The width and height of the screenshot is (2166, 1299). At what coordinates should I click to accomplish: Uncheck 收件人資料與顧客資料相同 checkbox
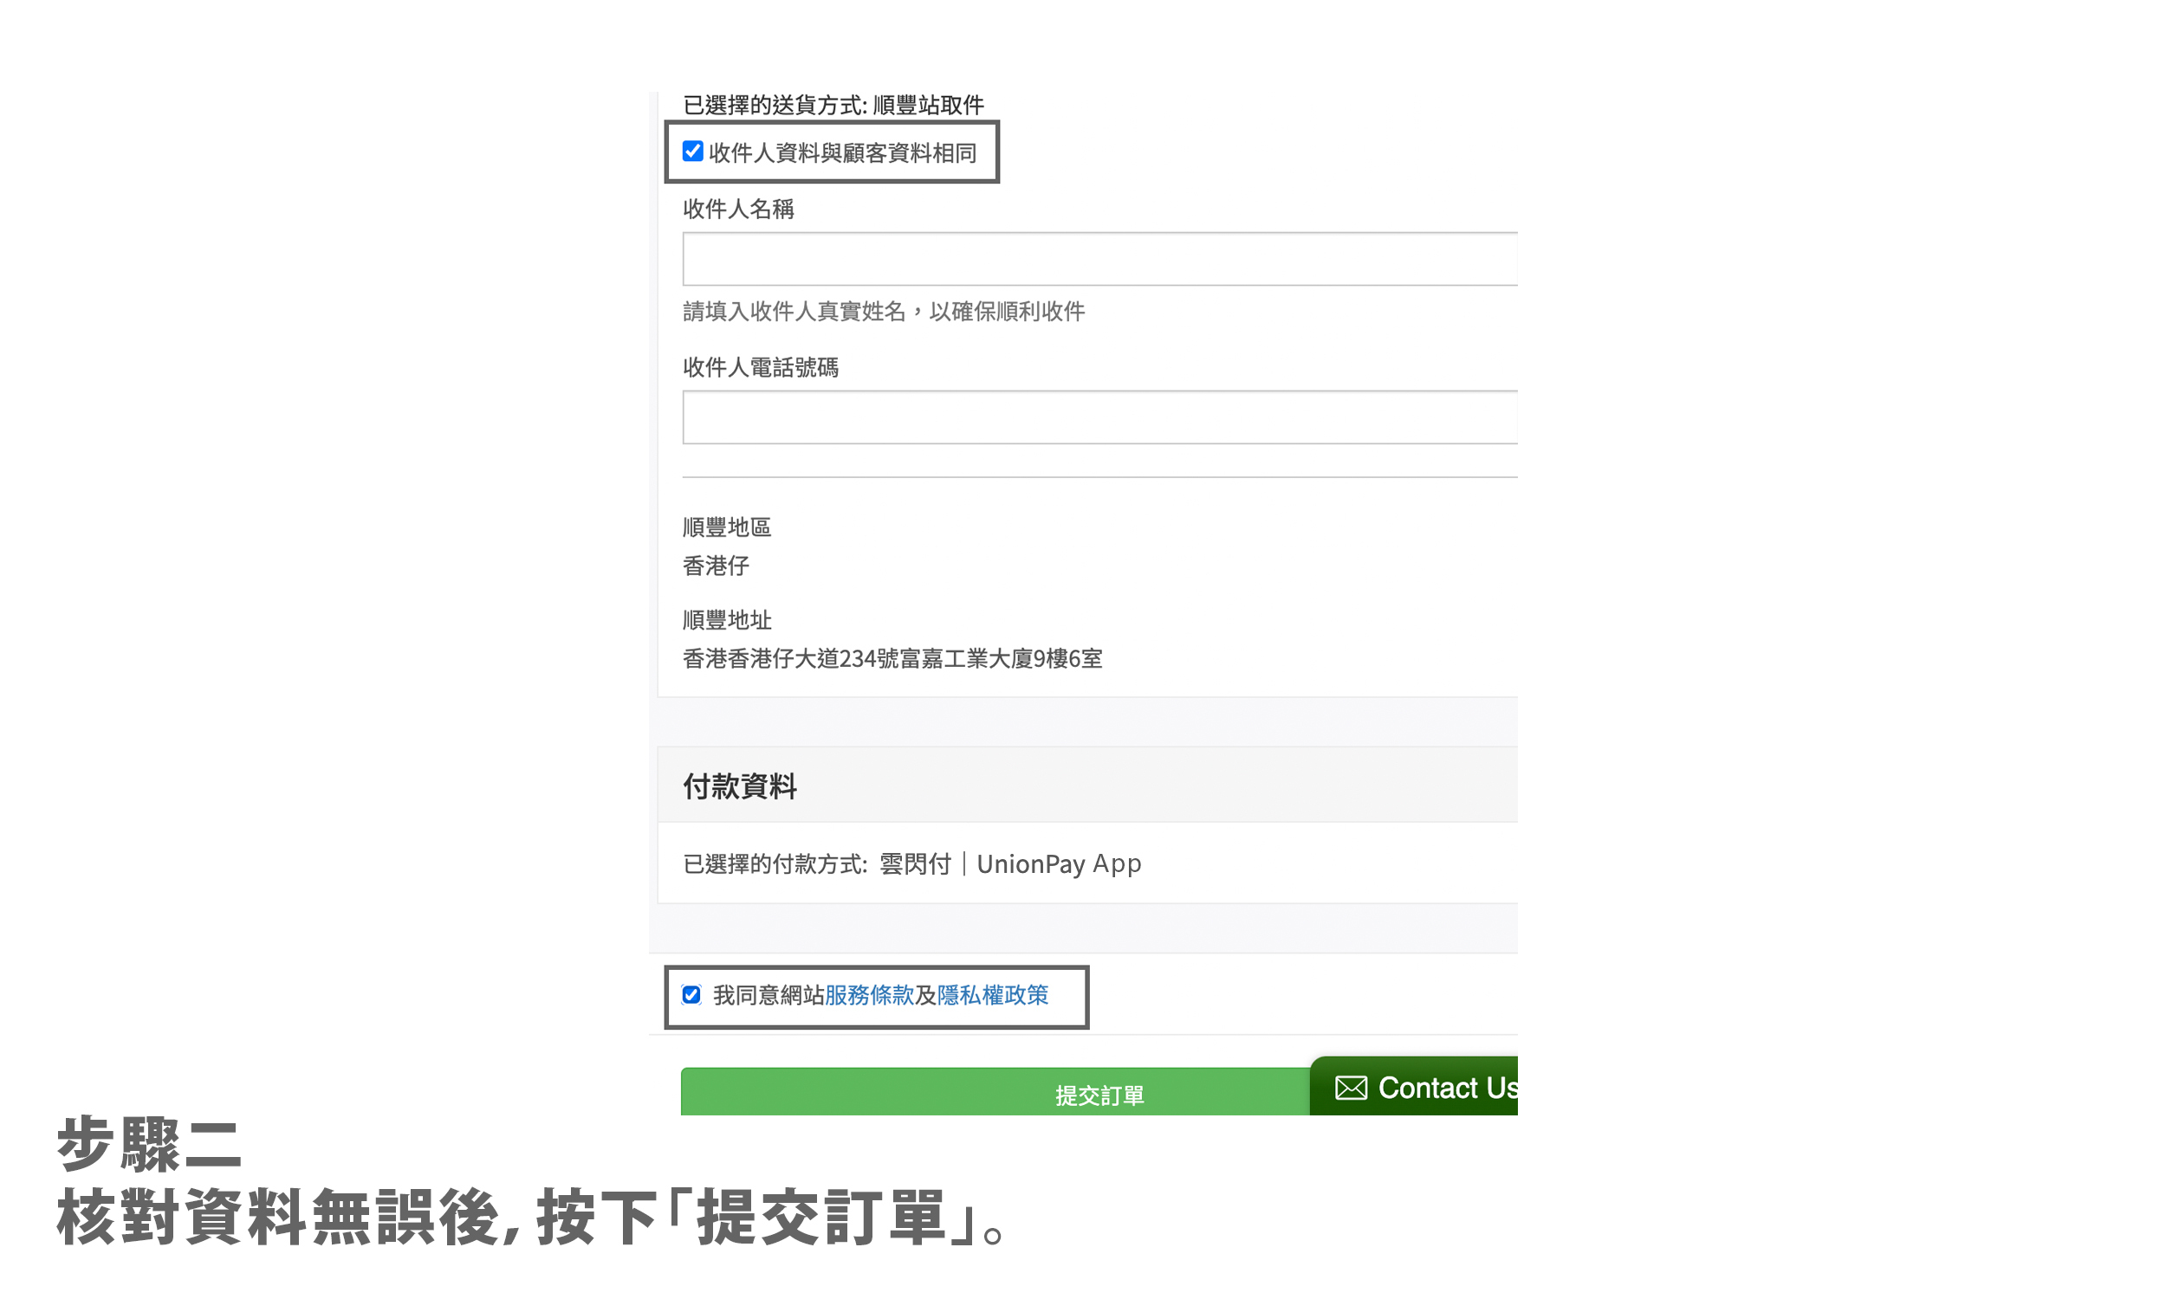[x=692, y=152]
